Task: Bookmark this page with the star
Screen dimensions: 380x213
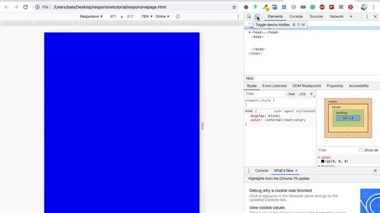Action: tap(234, 7)
